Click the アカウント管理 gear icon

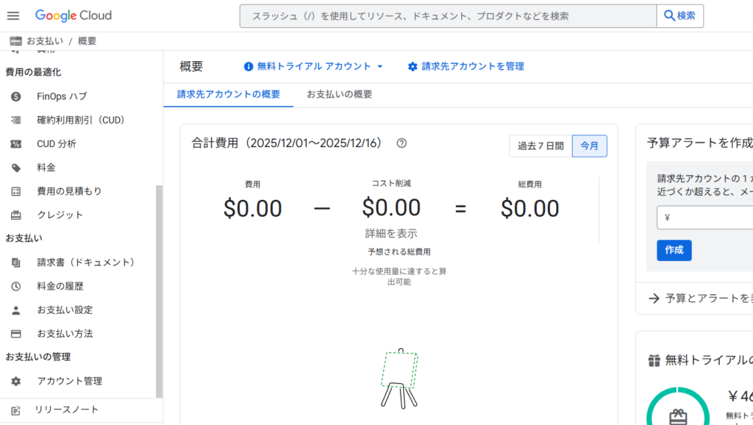click(16, 382)
